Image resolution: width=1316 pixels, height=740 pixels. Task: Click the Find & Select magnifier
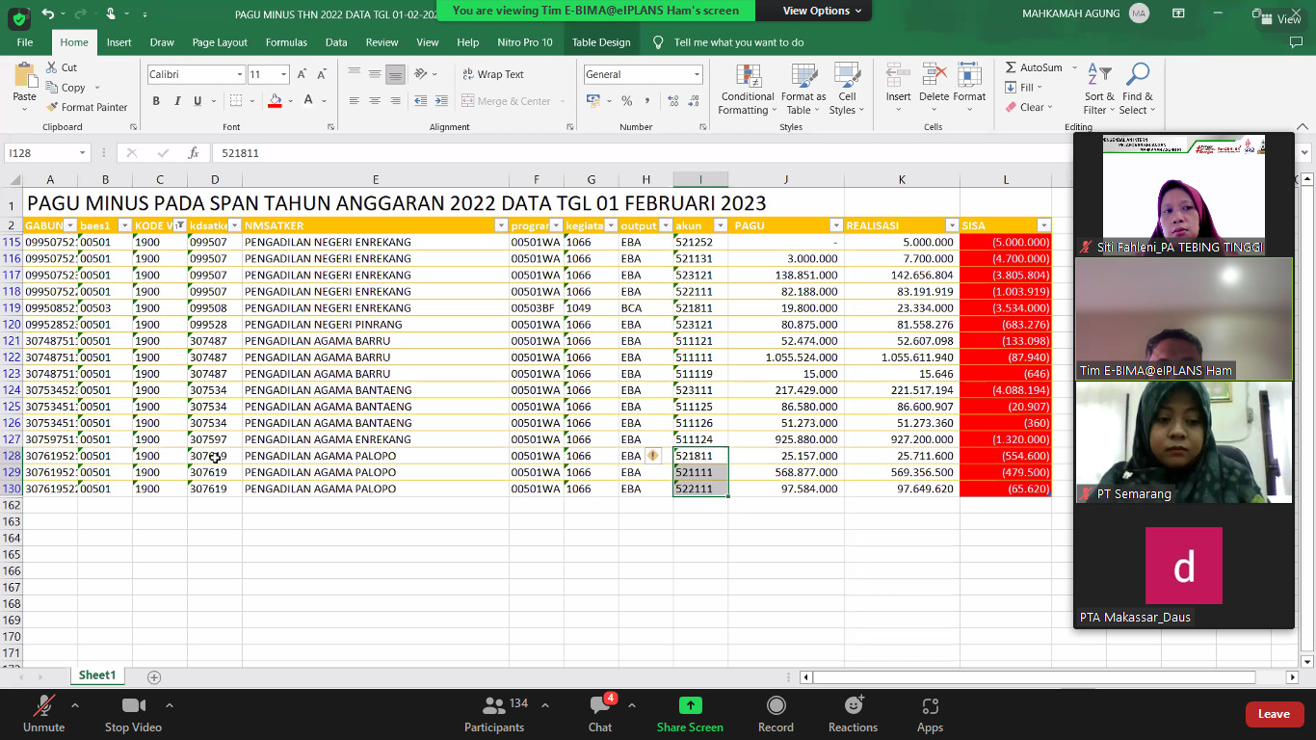pyautogui.click(x=1138, y=89)
